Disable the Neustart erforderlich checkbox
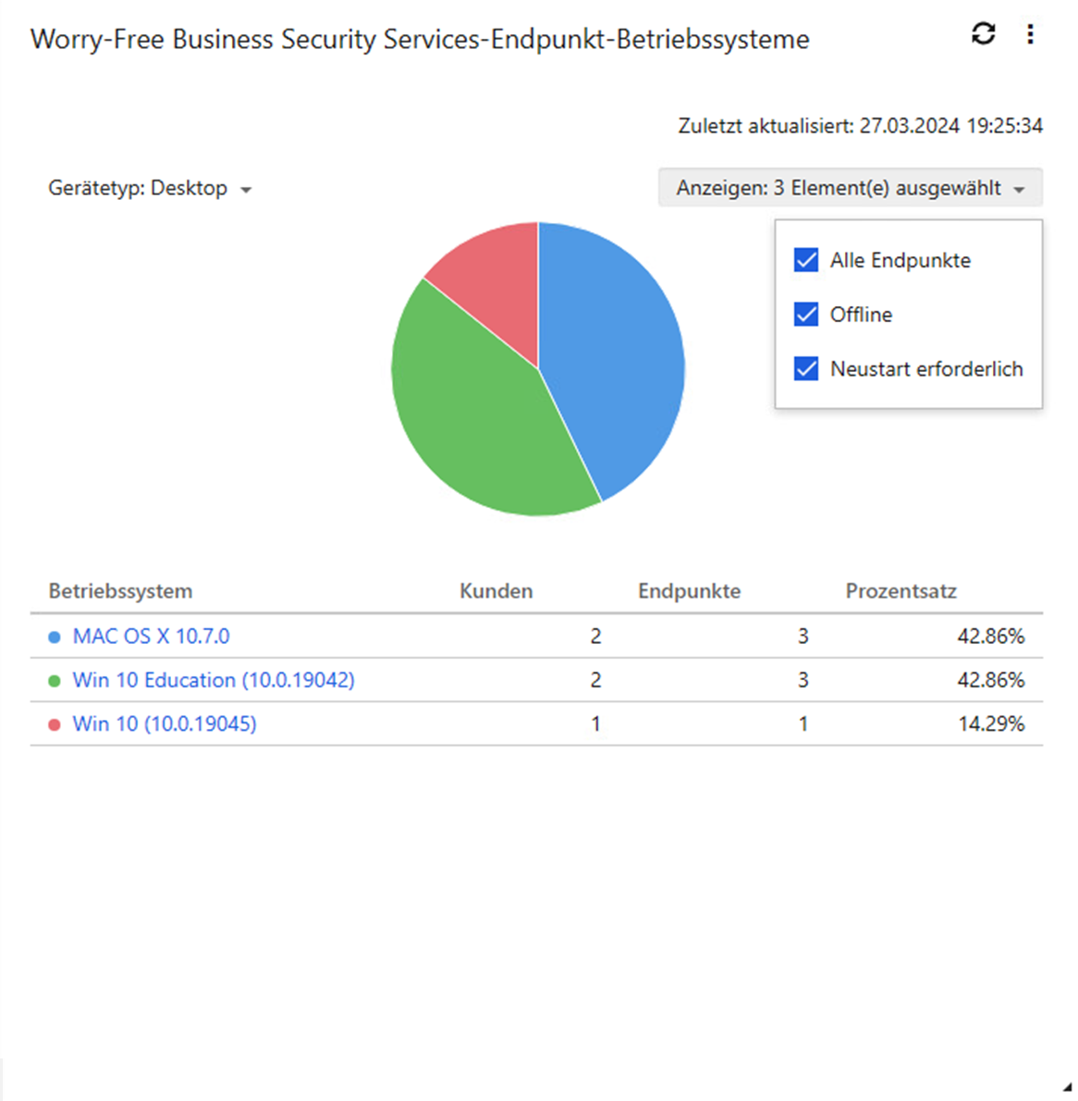The height and width of the screenshot is (1101, 1078). 806,369
